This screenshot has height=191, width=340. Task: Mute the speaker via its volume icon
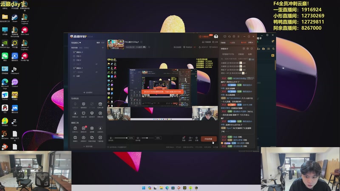click(138, 138)
